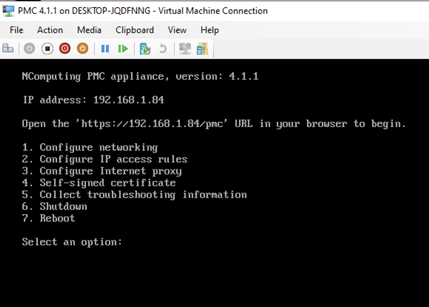Click the Virtual Machine Connection title icon
This screenshot has width=429, height=307.
(x=8, y=11)
